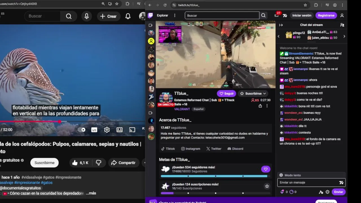Click the Twitch Buscar search field
Image resolution: width=361 pixels, height=203 pixels.
coord(222,16)
